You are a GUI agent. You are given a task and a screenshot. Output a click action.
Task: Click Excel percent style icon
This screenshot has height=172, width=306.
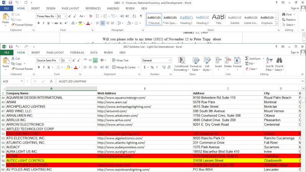152,67
